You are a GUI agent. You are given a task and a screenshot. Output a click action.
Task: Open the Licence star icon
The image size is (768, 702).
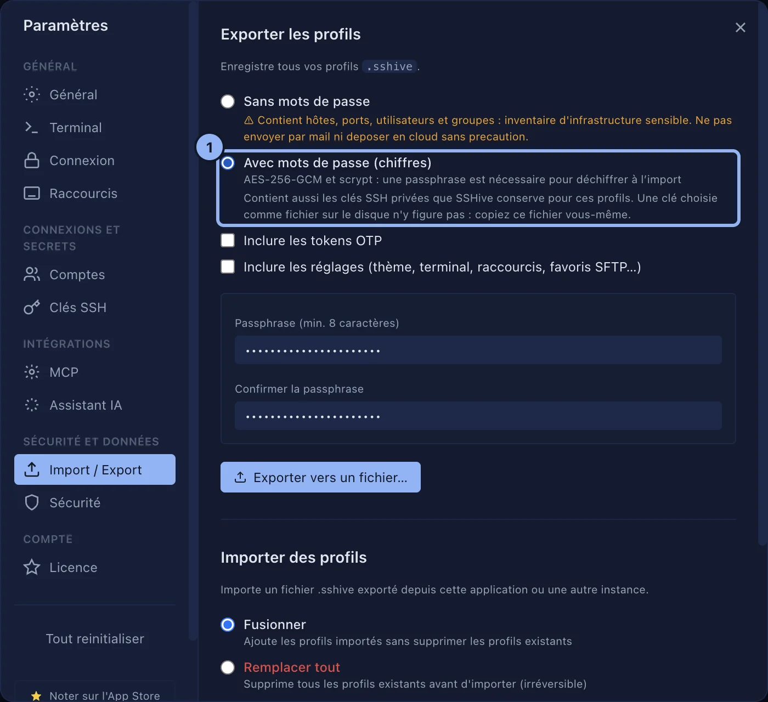click(32, 567)
